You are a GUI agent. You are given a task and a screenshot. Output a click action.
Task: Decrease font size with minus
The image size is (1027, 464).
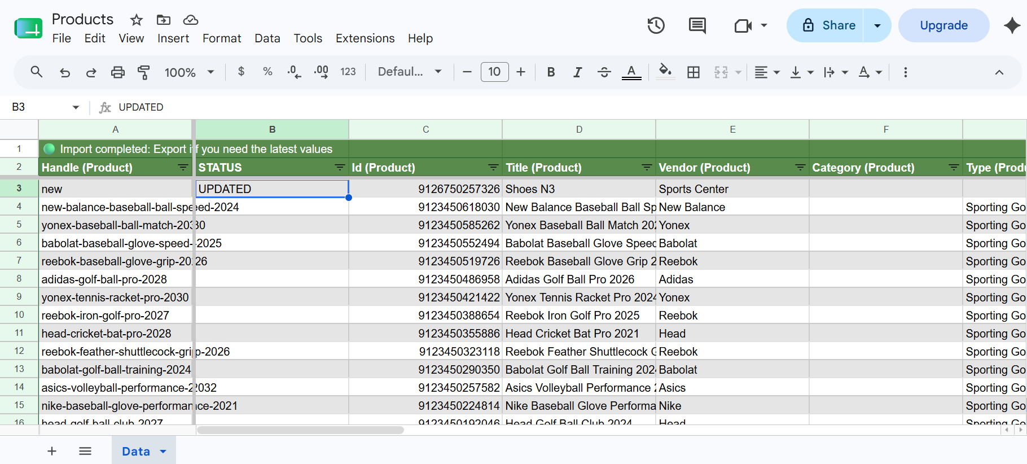tap(467, 72)
